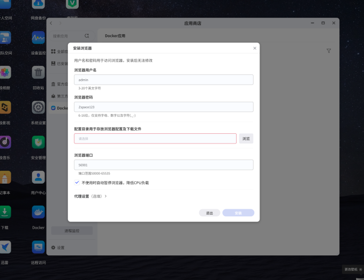Open the 回收站 desktop icon
This screenshot has width=364, height=280.
click(39, 72)
